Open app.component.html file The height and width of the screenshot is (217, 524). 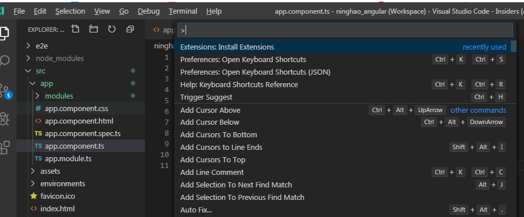81,121
